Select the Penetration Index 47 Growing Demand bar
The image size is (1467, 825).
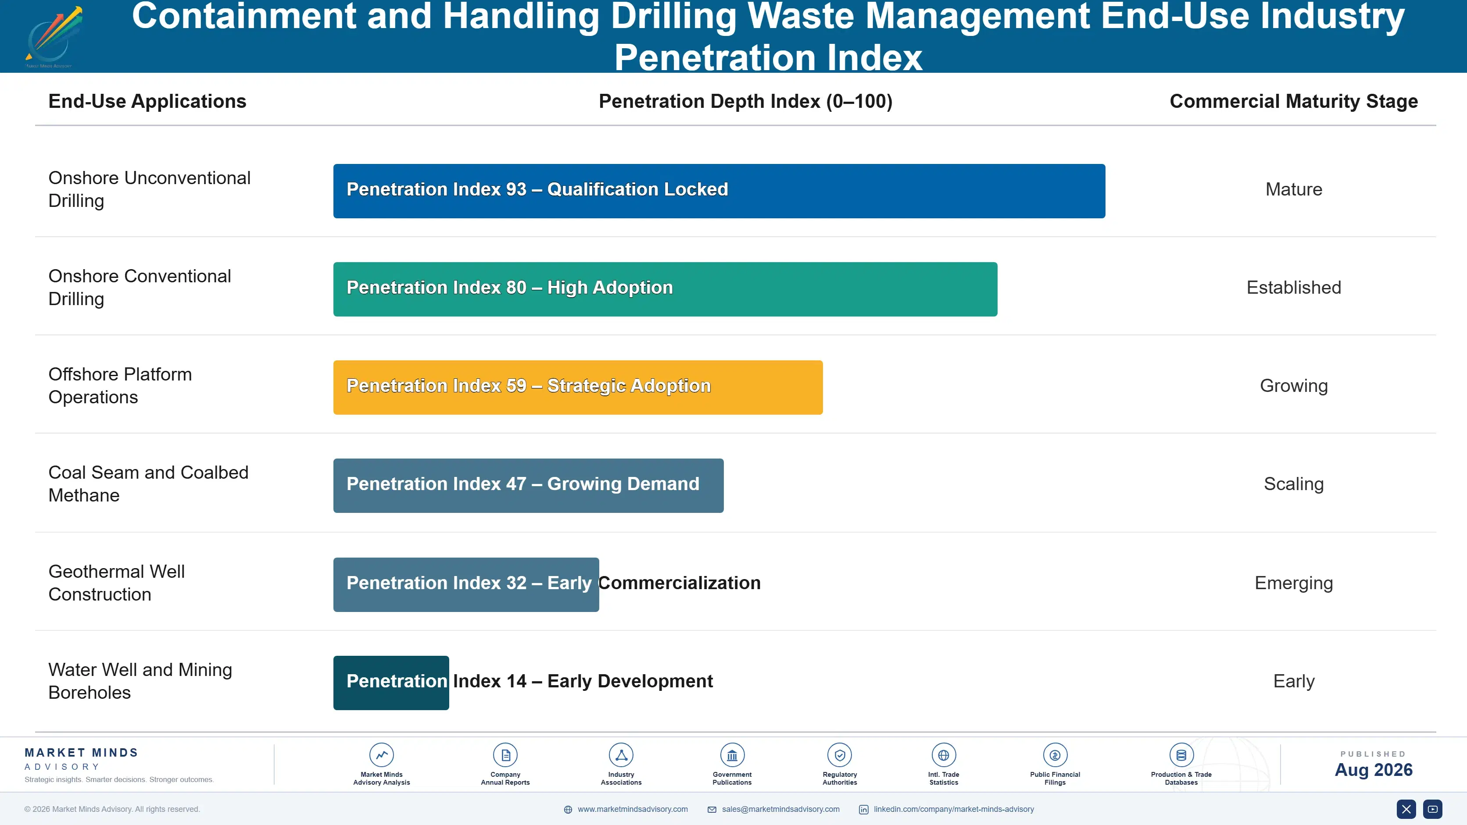coord(528,485)
